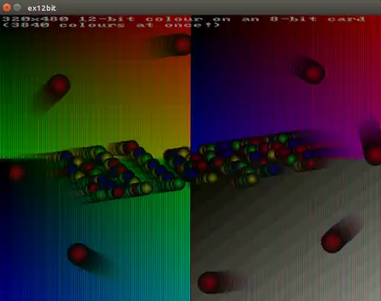Click the ex12bit window title text
The width and height of the screenshot is (381, 301).
click(x=42, y=8)
